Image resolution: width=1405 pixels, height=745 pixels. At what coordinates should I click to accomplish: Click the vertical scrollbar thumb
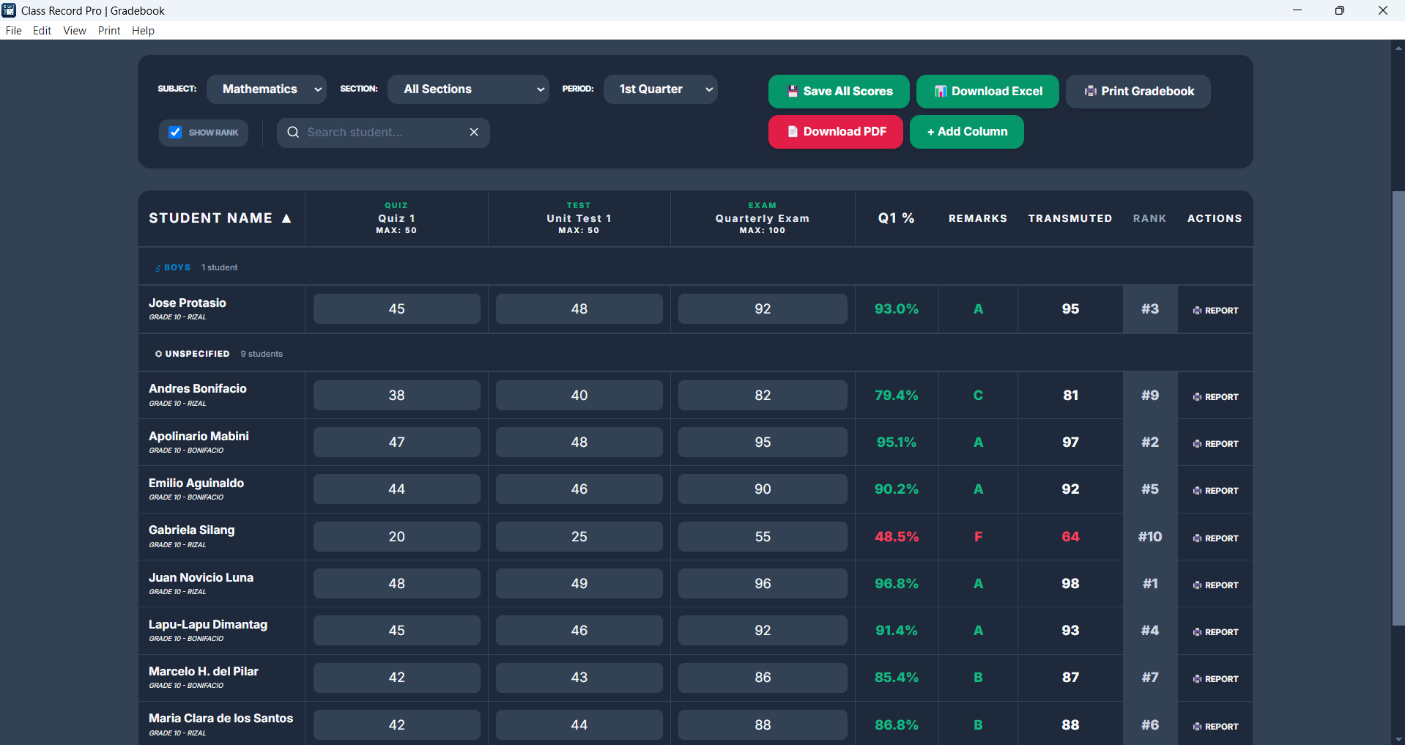coord(1398,407)
